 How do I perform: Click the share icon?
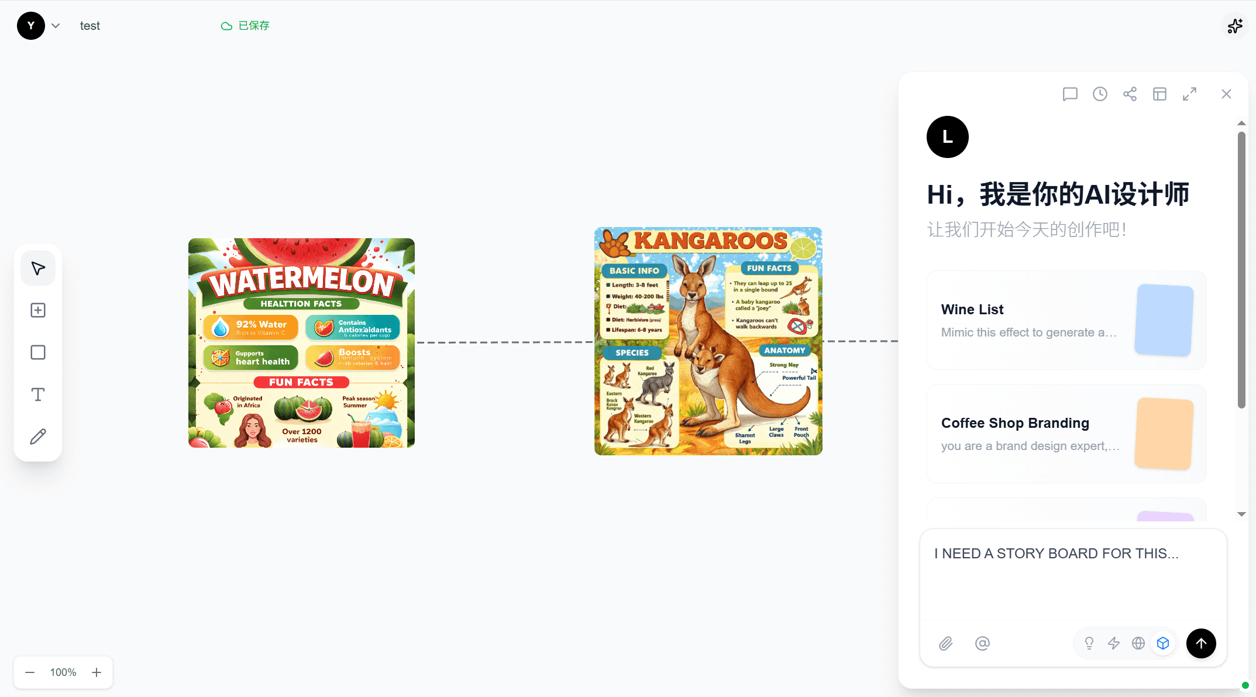point(1130,94)
